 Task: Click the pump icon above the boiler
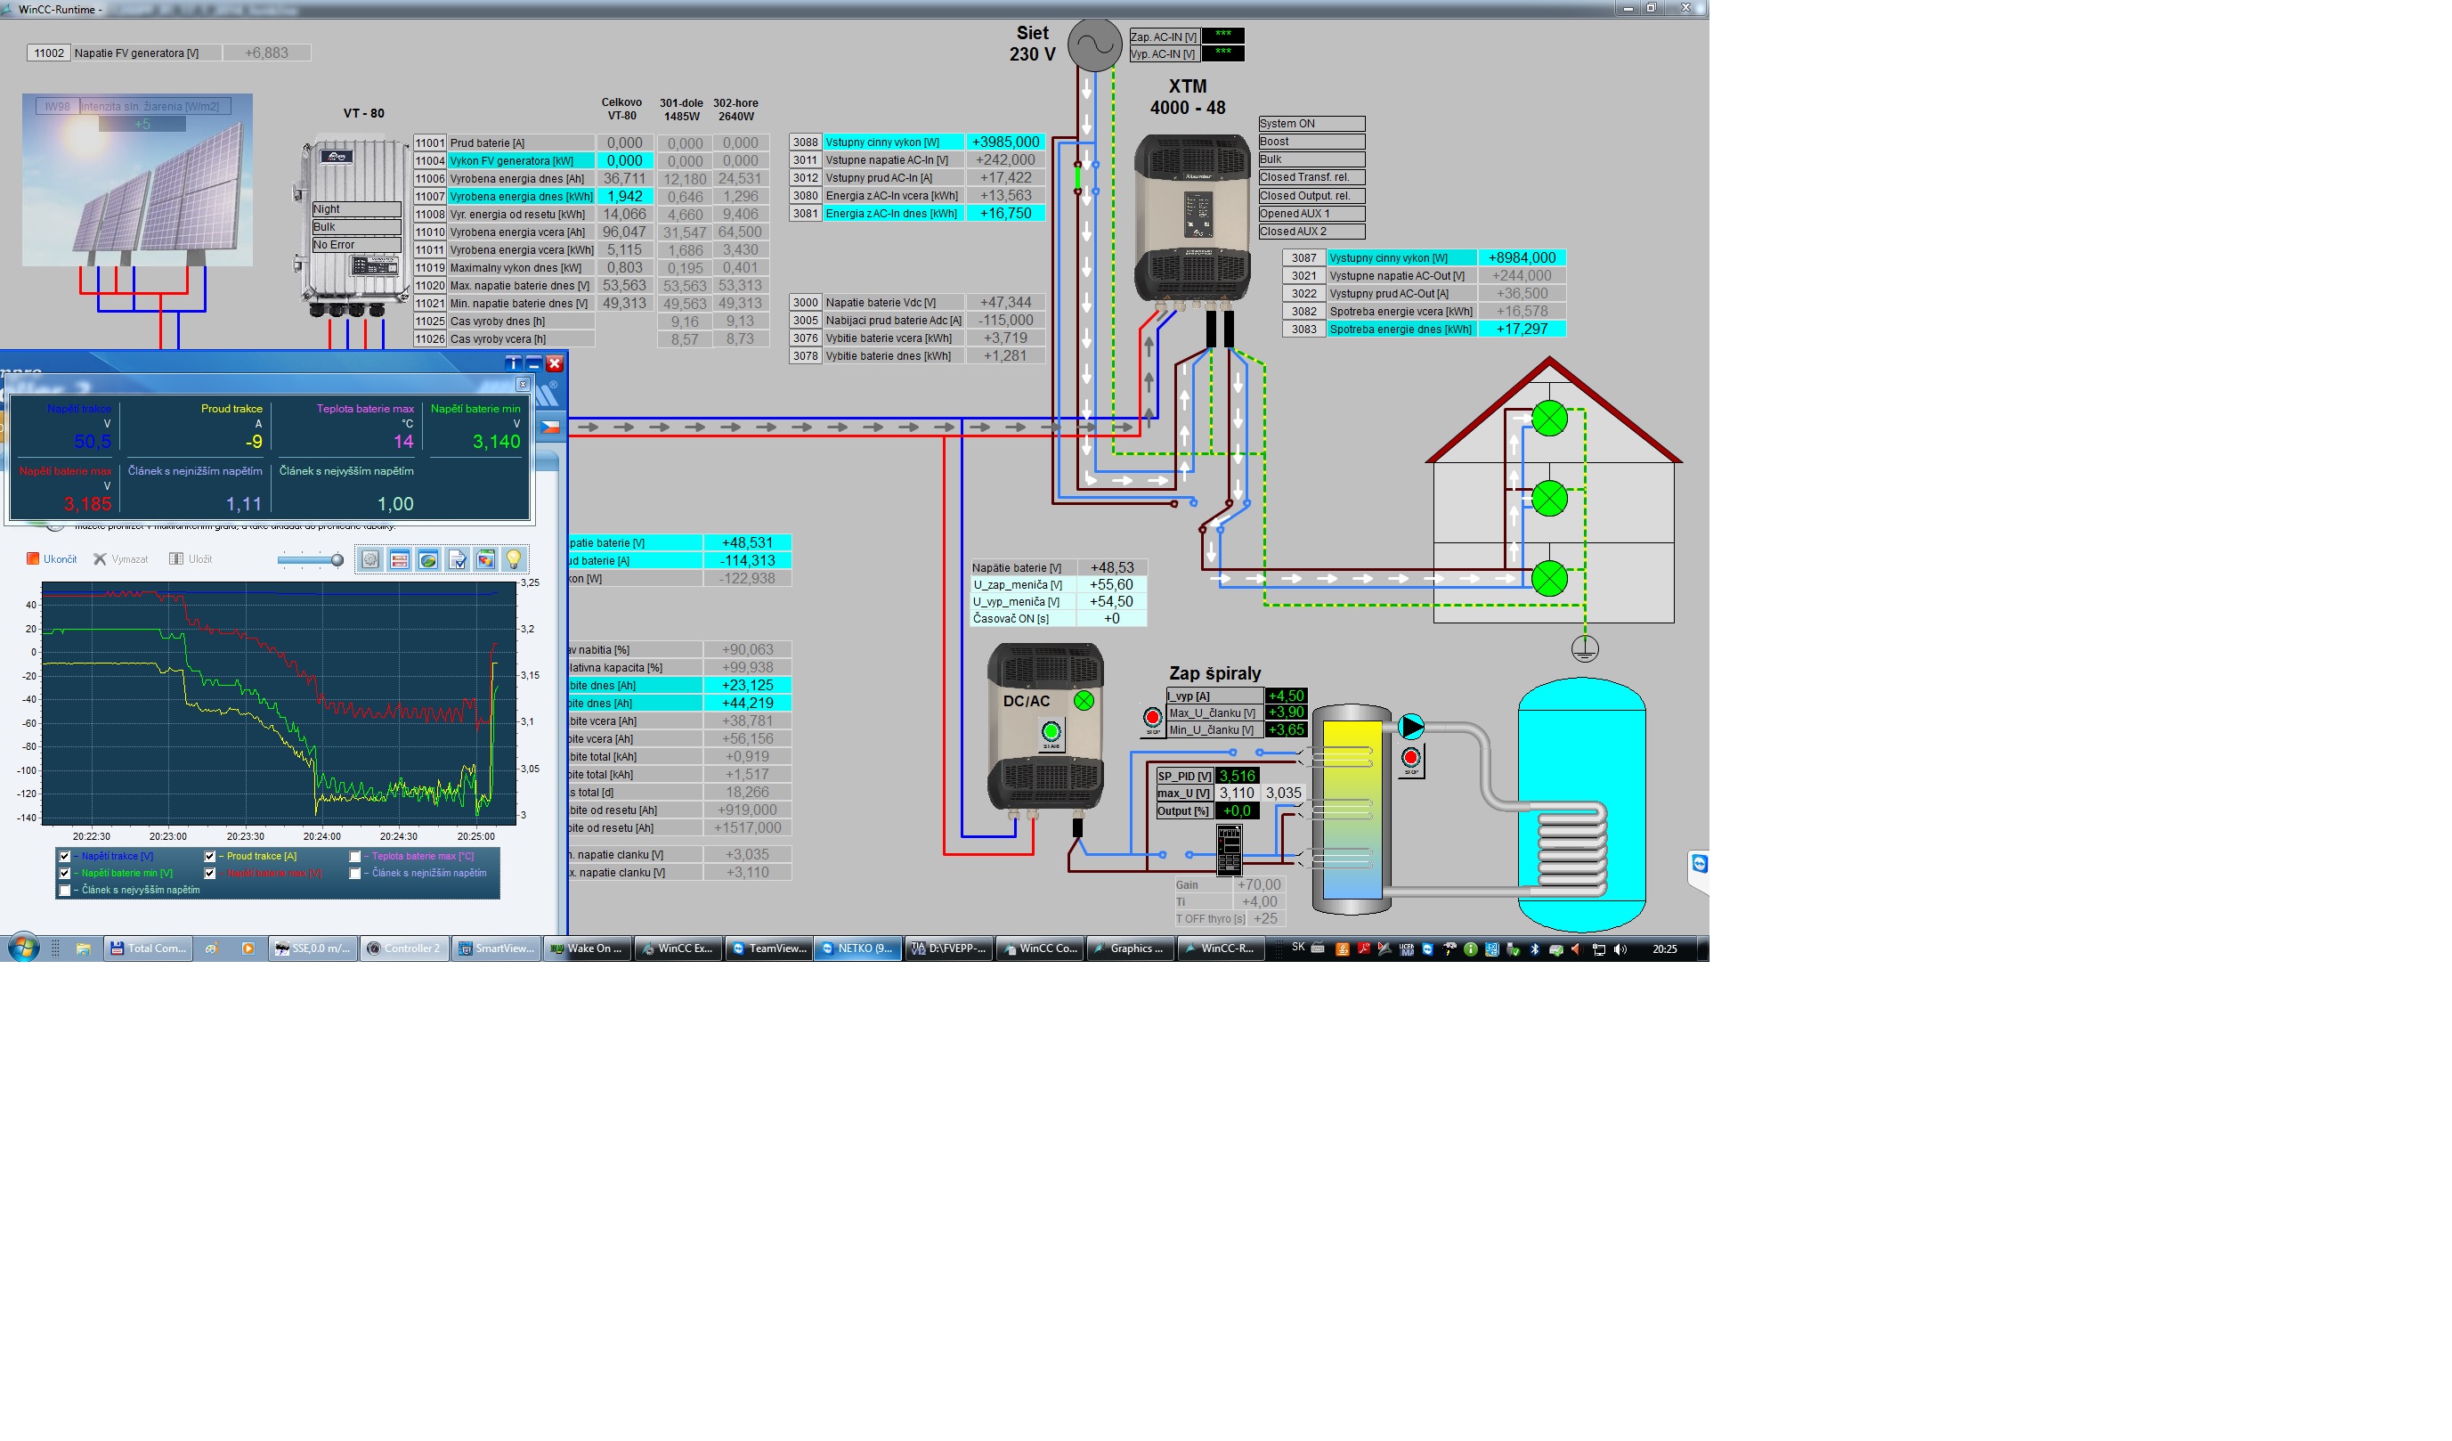(1411, 727)
